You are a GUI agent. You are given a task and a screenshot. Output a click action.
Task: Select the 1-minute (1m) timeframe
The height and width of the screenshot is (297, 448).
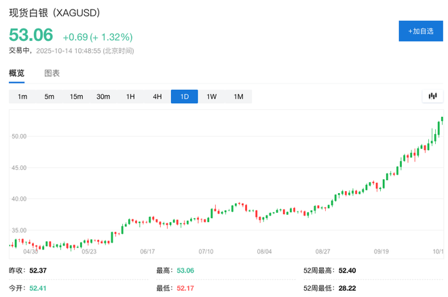tap(22, 97)
